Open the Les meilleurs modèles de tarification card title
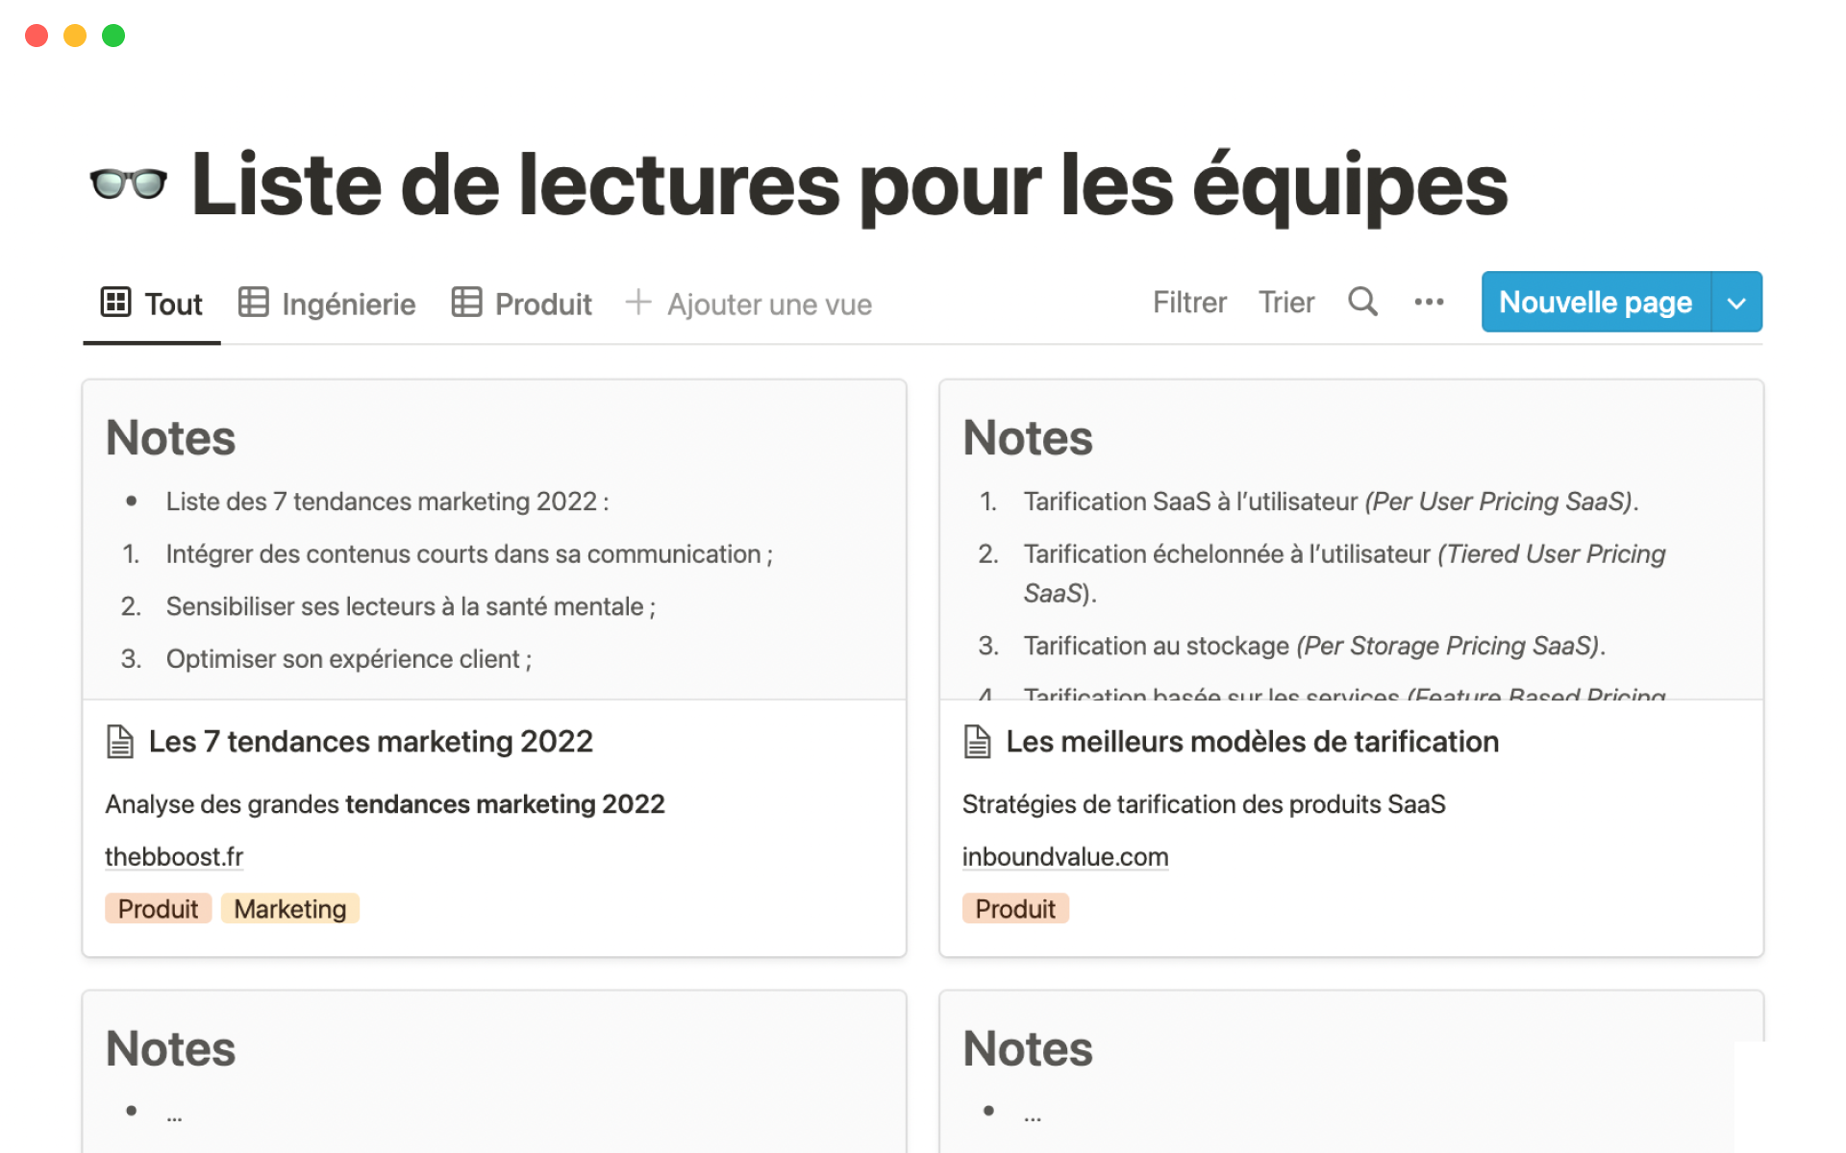The width and height of the screenshot is (1846, 1153). point(1252,742)
